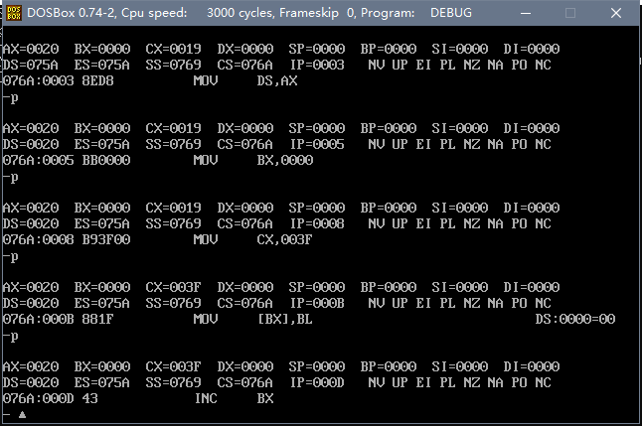Select the address 076A:0003
The width and height of the screenshot is (642, 426).
(x=39, y=80)
